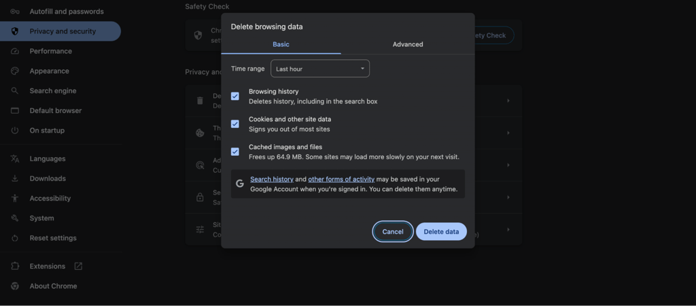696x306 pixels.
Task: Click the cookie icon in Privacy list
Action: click(200, 133)
